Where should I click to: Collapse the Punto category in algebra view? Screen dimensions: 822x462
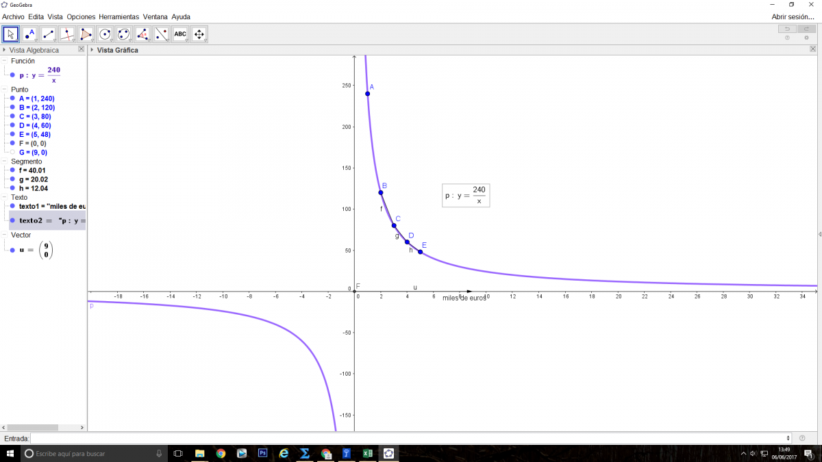pos(5,90)
